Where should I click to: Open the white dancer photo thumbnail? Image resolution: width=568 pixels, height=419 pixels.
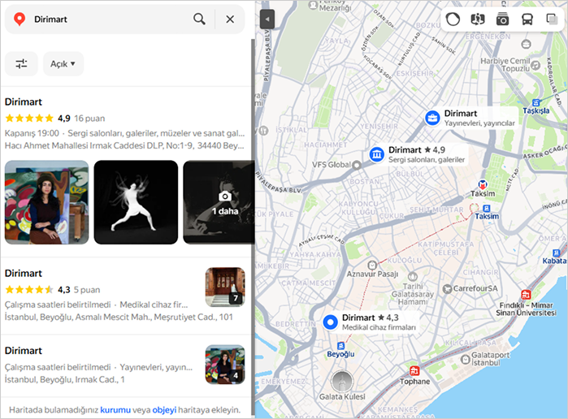tap(136, 202)
